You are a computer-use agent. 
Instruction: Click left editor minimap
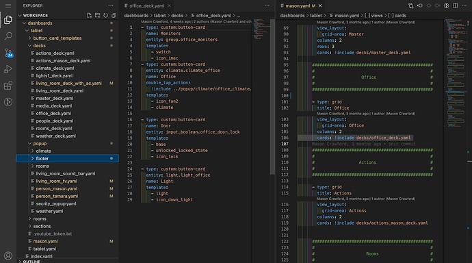261,29
